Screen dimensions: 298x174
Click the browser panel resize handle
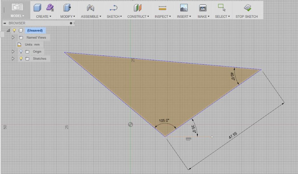(x=74, y=23)
